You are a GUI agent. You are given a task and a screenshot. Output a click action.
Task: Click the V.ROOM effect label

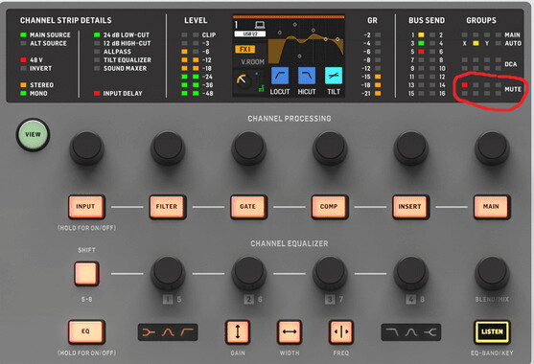(x=253, y=62)
